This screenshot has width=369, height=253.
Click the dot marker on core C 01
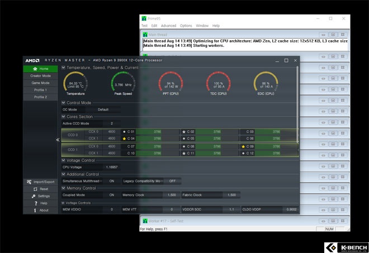click(124, 132)
